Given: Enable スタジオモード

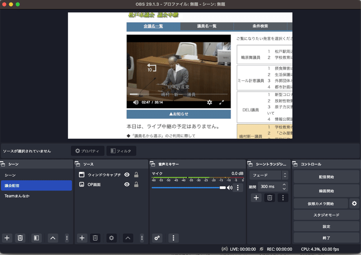Looking at the screenshot, I should click(326, 215).
